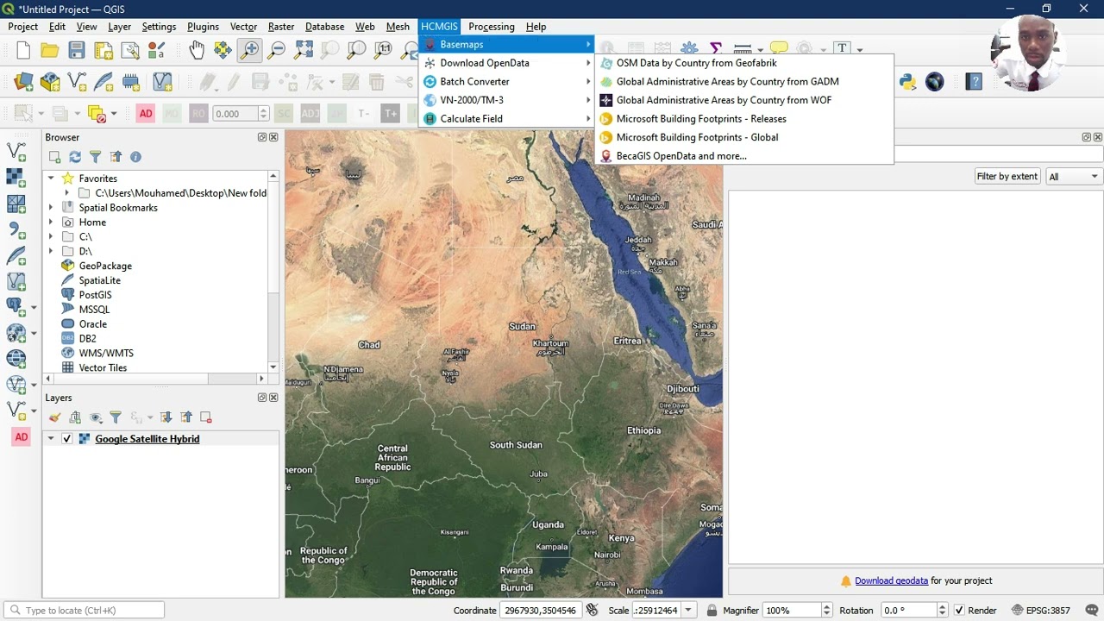Open the Basemaps submenu
This screenshot has height=621, width=1104.
507,44
